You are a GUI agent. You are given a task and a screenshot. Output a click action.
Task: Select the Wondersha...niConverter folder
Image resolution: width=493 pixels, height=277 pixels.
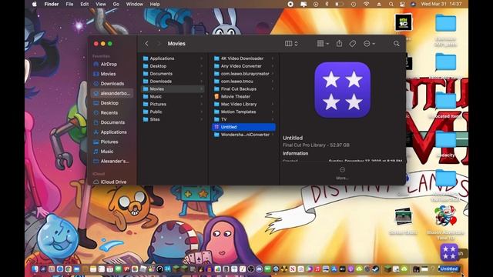(243, 135)
